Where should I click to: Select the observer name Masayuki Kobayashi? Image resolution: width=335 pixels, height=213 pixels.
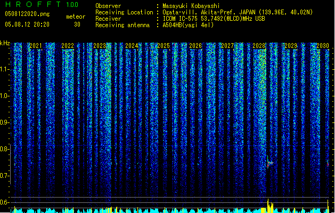click(191, 6)
